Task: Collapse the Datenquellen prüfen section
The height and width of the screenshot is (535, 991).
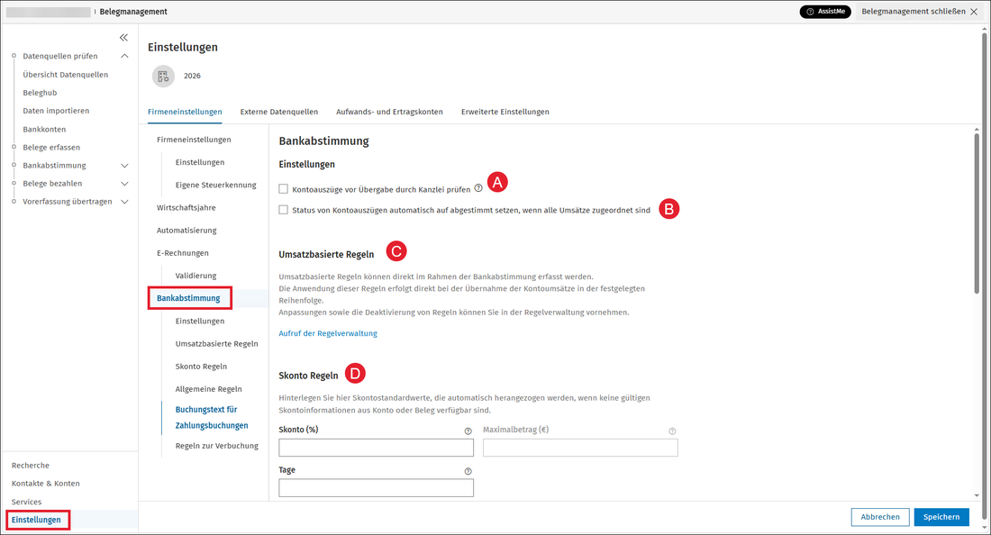Action: [x=124, y=56]
